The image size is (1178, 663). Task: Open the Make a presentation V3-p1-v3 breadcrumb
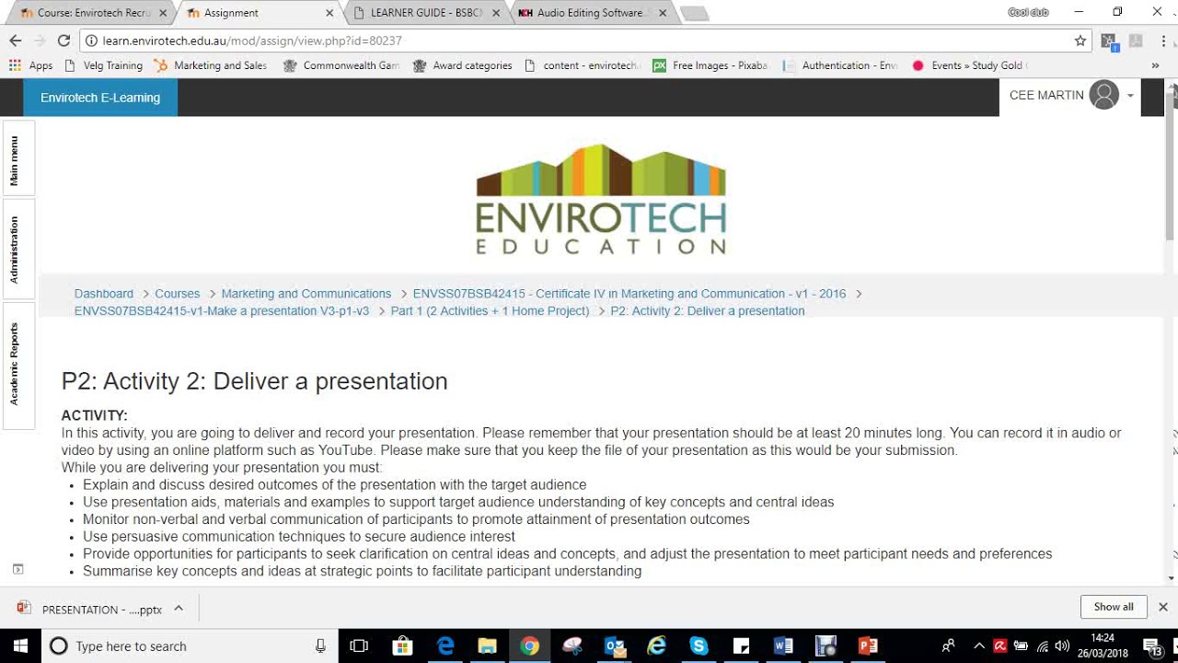coord(222,311)
